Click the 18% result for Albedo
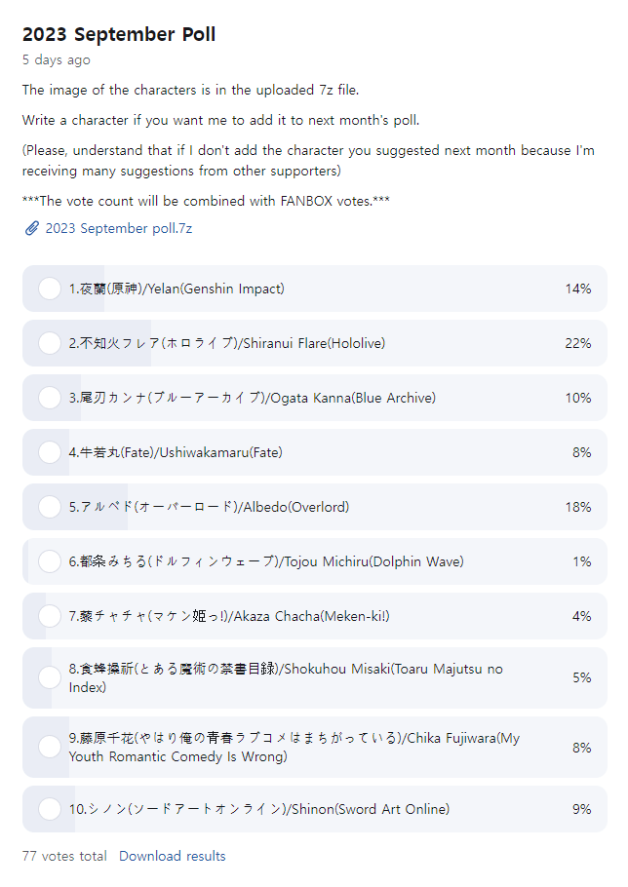This screenshot has height=887, width=628. (577, 507)
